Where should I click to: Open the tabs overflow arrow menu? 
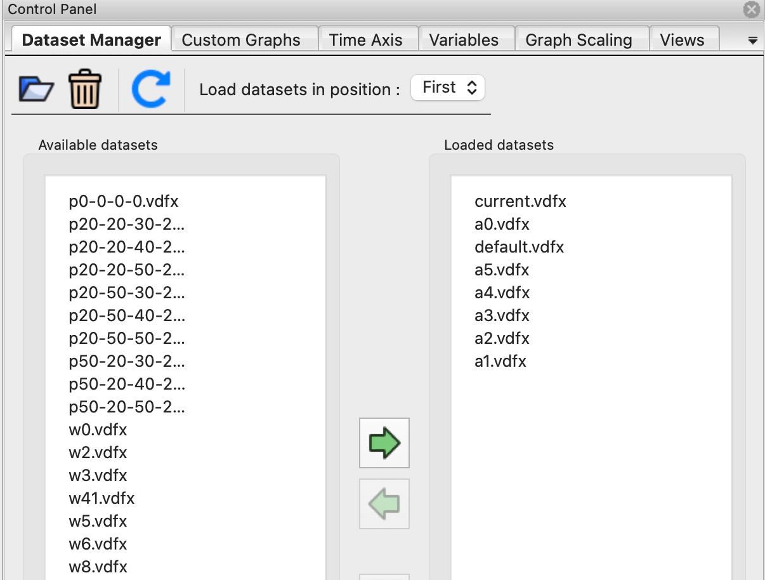[x=753, y=41]
